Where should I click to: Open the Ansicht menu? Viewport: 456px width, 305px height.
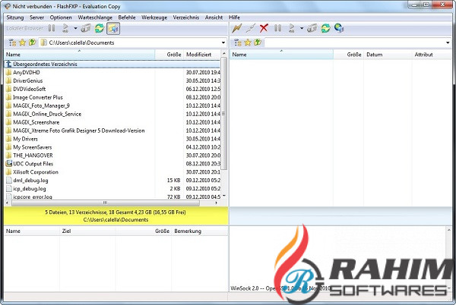[214, 17]
